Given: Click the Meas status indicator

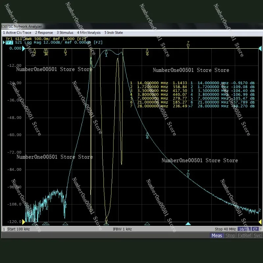Looking at the screenshot, I should (x=217, y=235).
